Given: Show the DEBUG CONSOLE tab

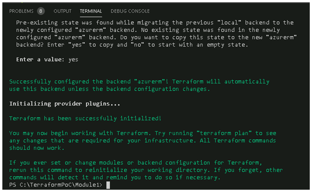Looking at the screenshot, I should click(x=130, y=11).
